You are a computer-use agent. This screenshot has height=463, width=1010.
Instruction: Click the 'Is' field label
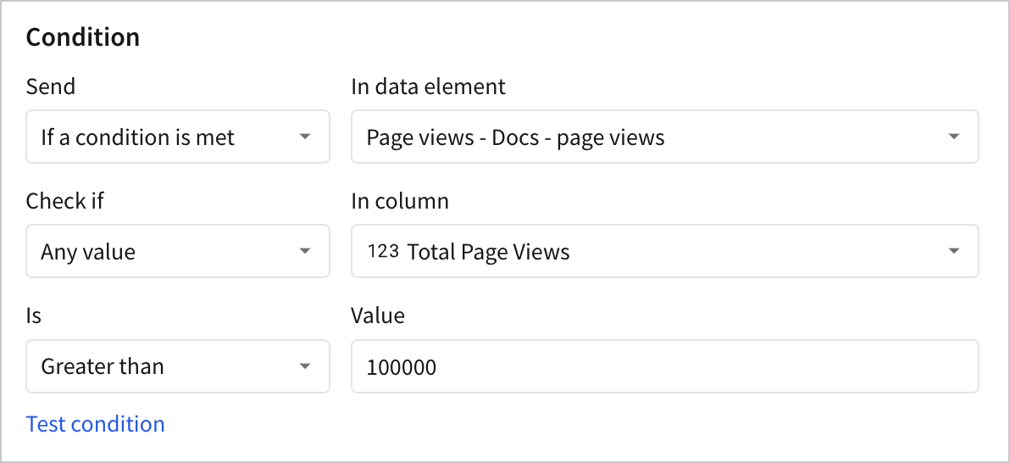click(x=34, y=316)
